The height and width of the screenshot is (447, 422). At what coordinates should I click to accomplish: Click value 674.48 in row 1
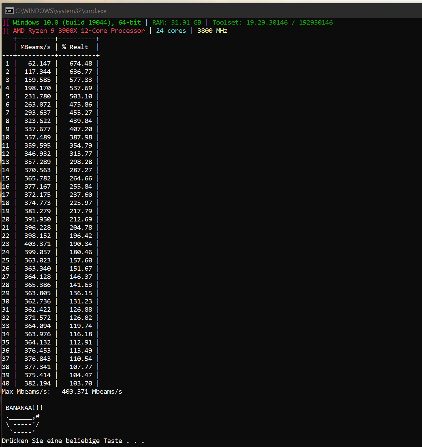point(81,64)
